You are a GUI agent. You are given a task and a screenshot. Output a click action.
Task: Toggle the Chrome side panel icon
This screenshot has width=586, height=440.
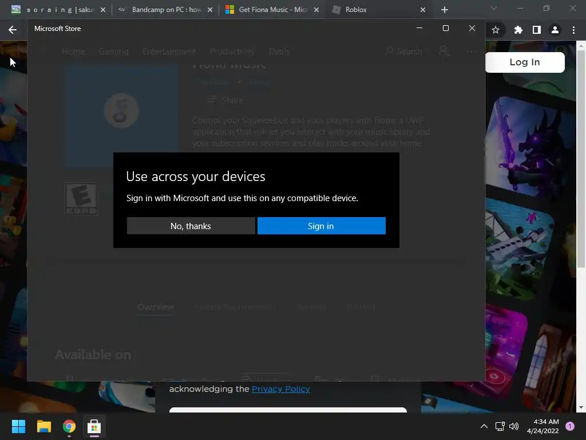point(537,30)
